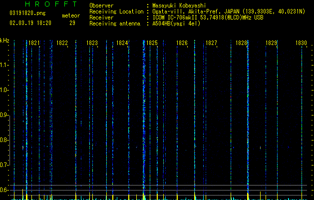Image resolution: width=314 pixels, height=200 pixels.
Task: Click the Receiving antenna label
Action: [115, 23]
